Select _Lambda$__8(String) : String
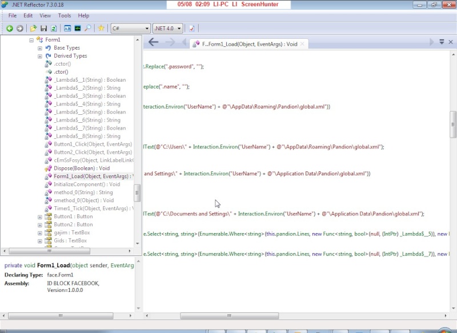This screenshot has width=457, height=333. 87,136
